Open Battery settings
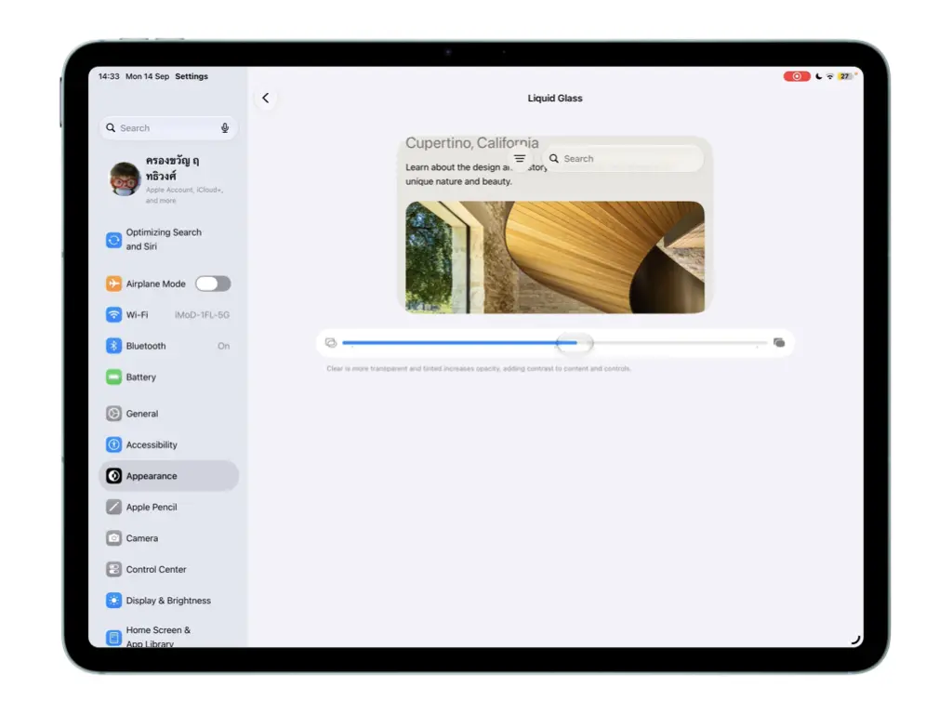The width and height of the screenshot is (952, 714). click(168, 377)
